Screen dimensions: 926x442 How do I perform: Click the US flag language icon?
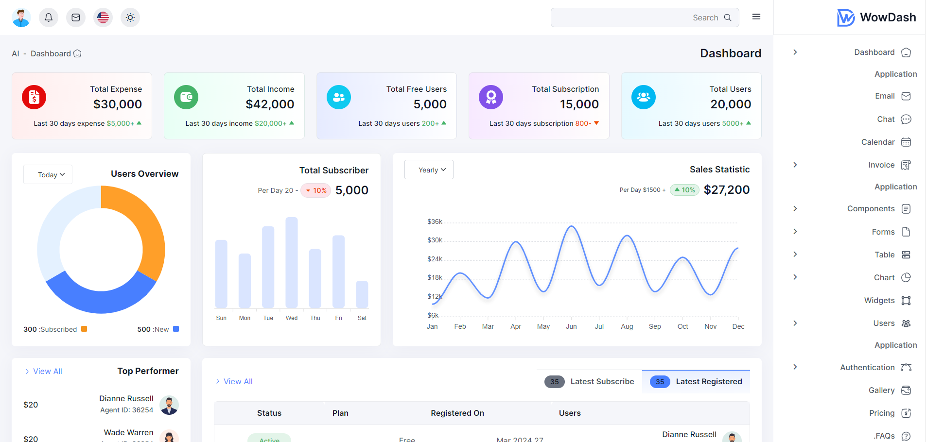click(103, 17)
